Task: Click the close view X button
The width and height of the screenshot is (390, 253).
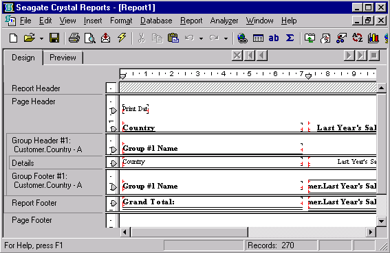Action: click(237, 56)
